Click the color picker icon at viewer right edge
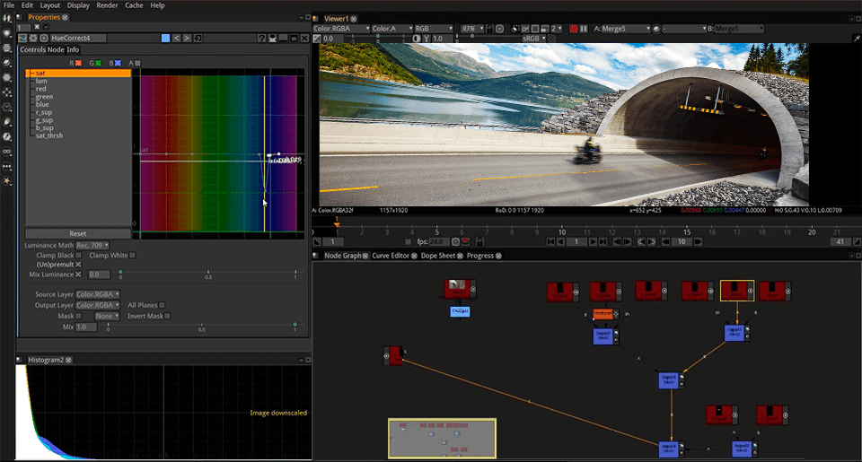 pos(857,39)
